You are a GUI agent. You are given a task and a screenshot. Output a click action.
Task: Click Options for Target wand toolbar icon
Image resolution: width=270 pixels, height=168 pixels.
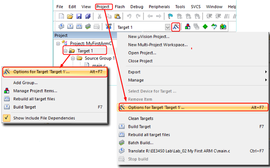coord(176,27)
